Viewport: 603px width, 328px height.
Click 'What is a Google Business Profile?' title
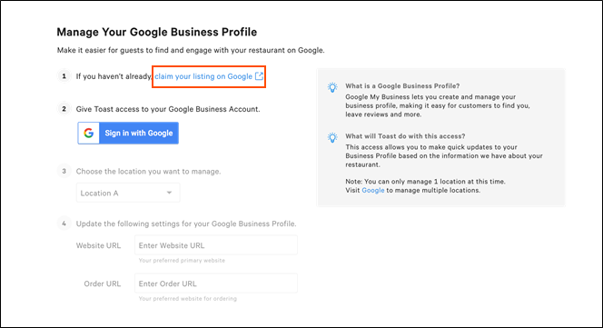point(402,85)
